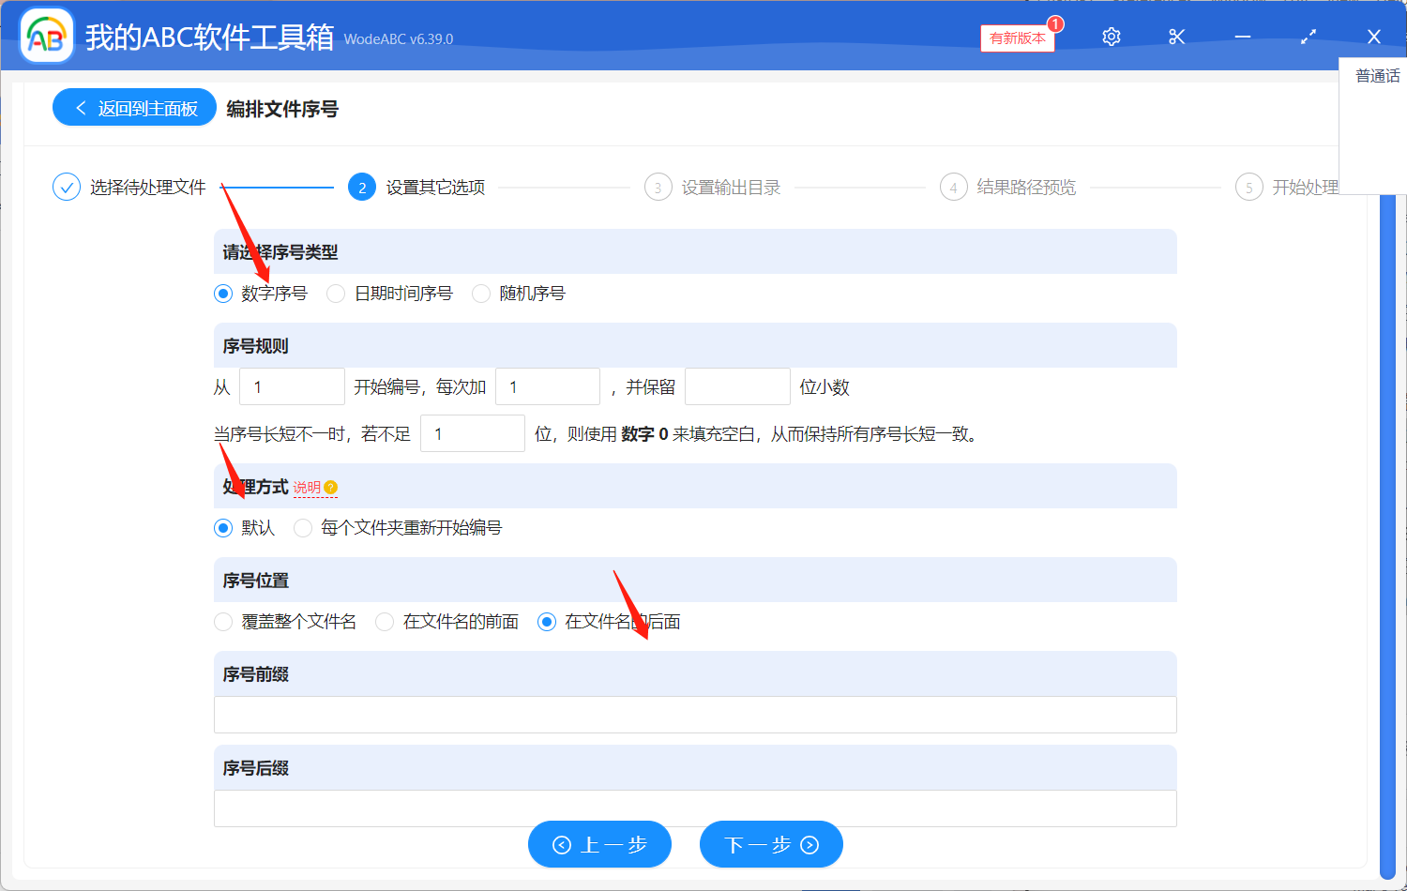Open the 有新版本 update notice
This screenshot has width=1407, height=891.
click(1017, 38)
